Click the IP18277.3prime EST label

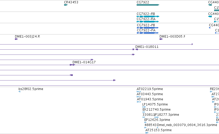(x=167, y=115)
